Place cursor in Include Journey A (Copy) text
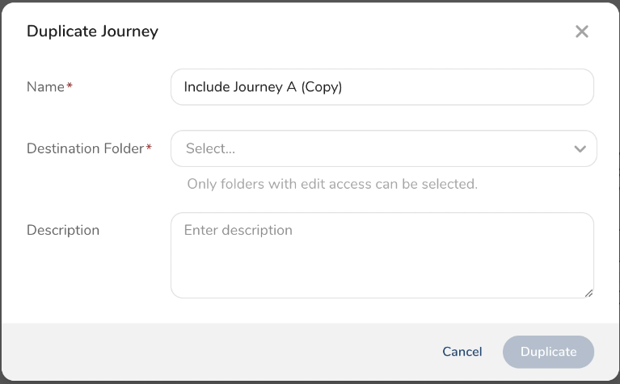Screen dimensions: 620x384 [x=264, y=87]
